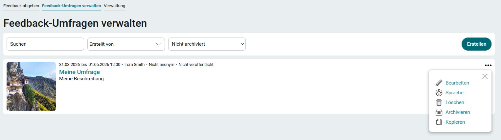Click the globe icon for Sprache
This screenshot has width=501, height=140.
pos(439,93)
